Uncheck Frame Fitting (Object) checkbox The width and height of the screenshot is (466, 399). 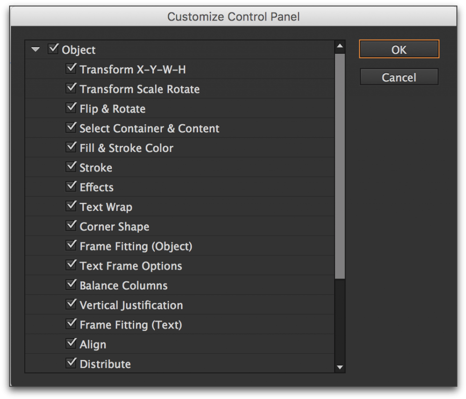[71, 245]
